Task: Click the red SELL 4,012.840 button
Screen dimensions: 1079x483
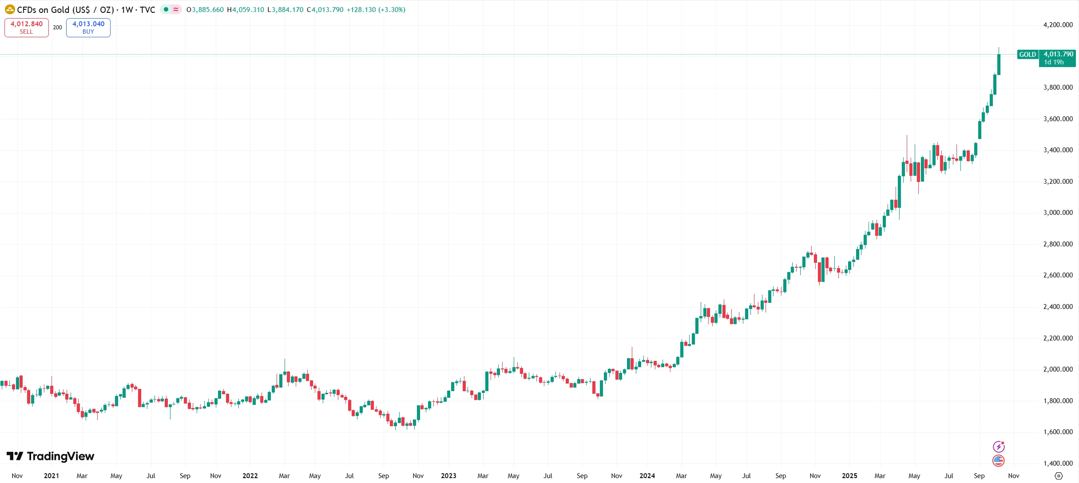Action: tap(27, 28)
